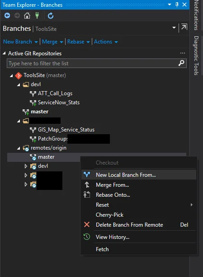Open the New Branch dropdown
The image size is (203, 277).
pos(20,42)
